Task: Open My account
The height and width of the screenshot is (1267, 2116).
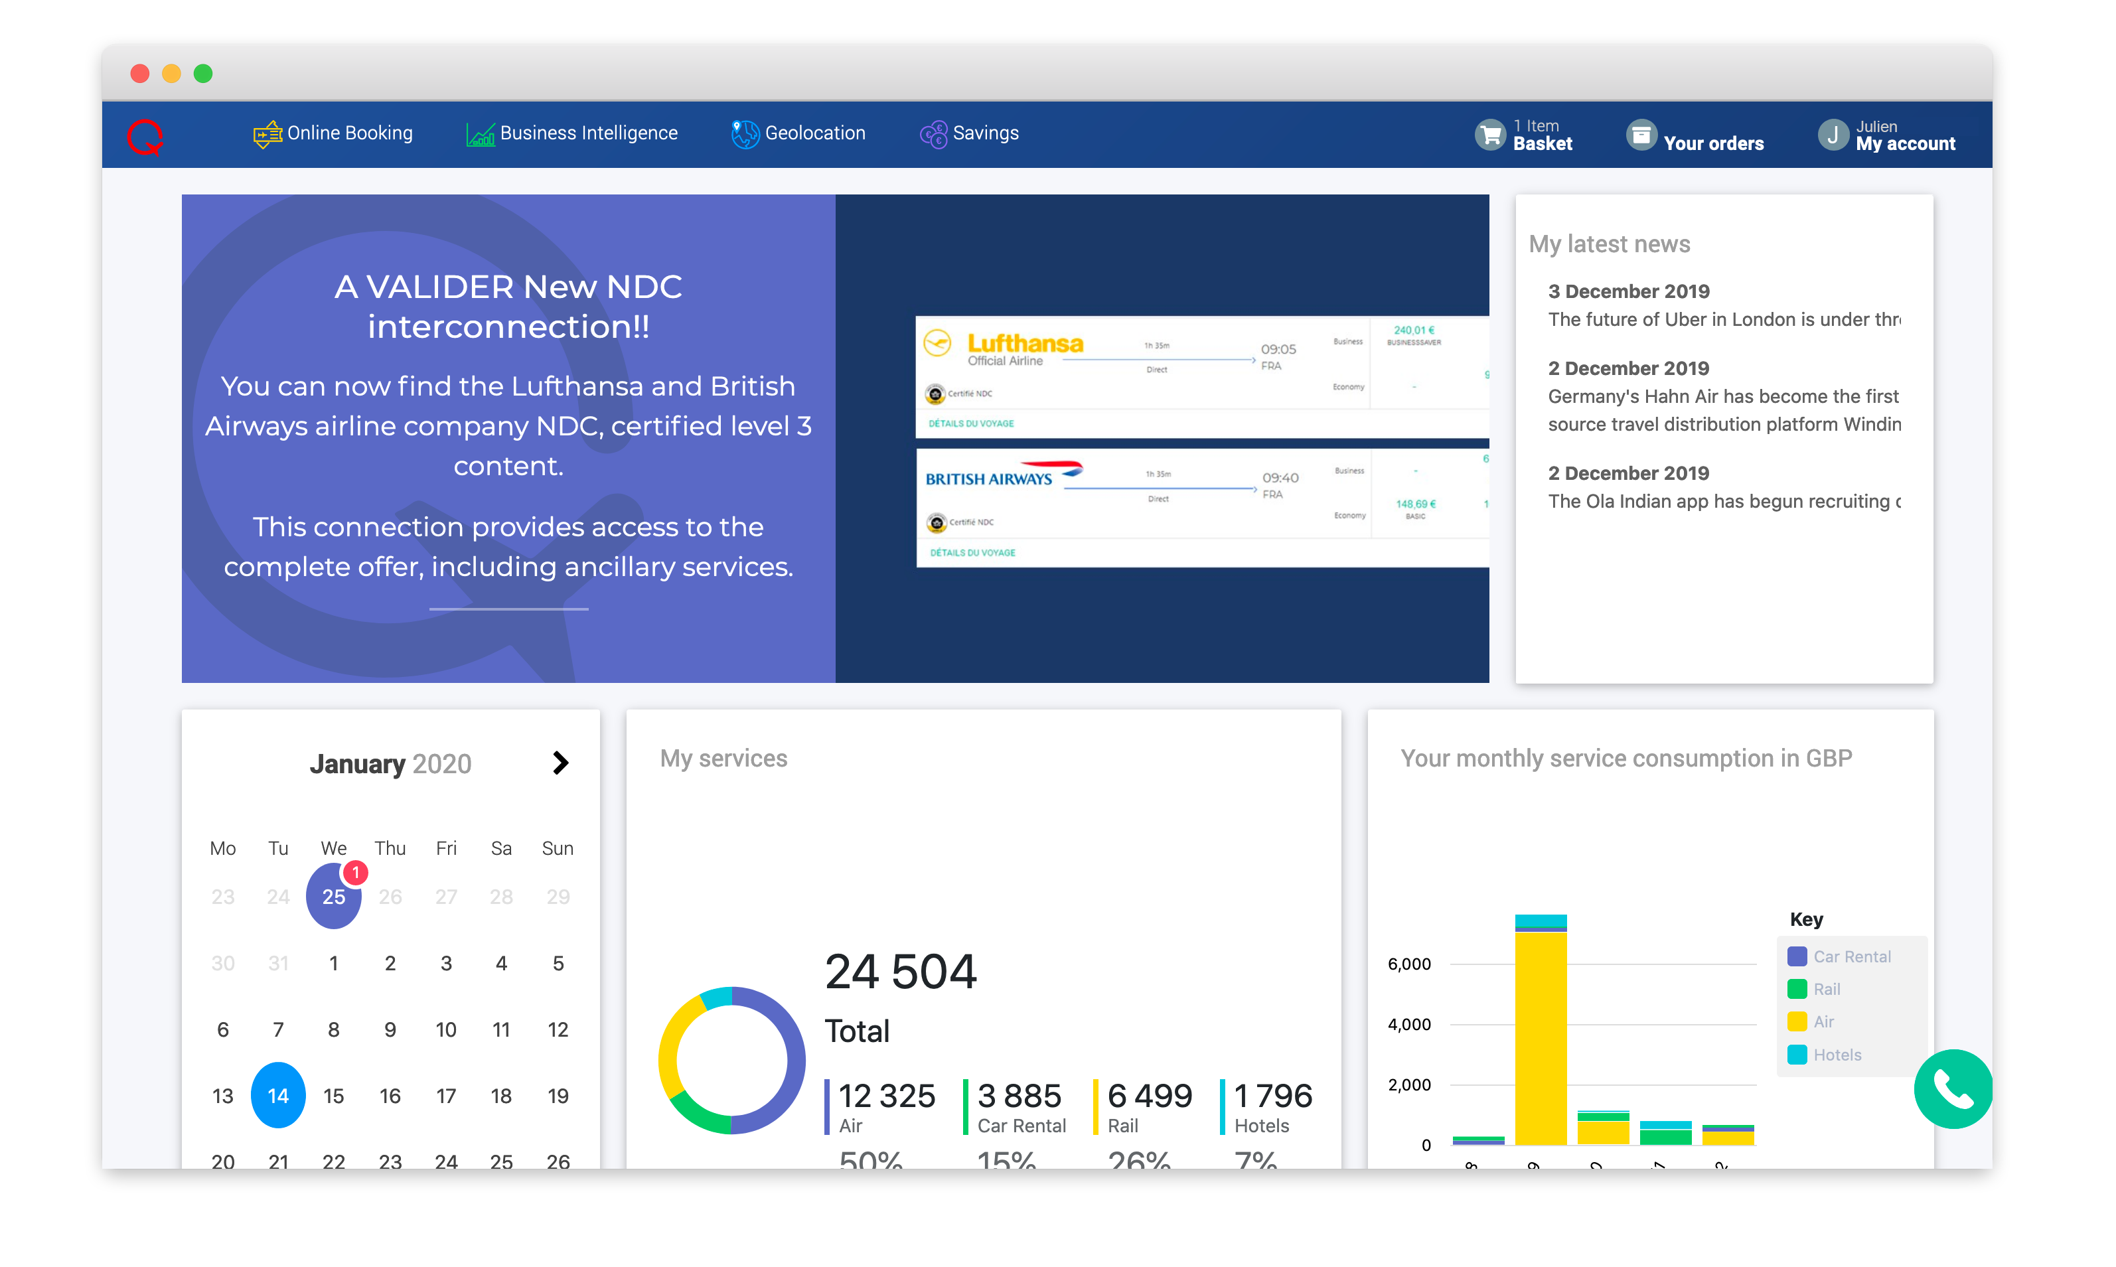Action: coord(1886,135)
